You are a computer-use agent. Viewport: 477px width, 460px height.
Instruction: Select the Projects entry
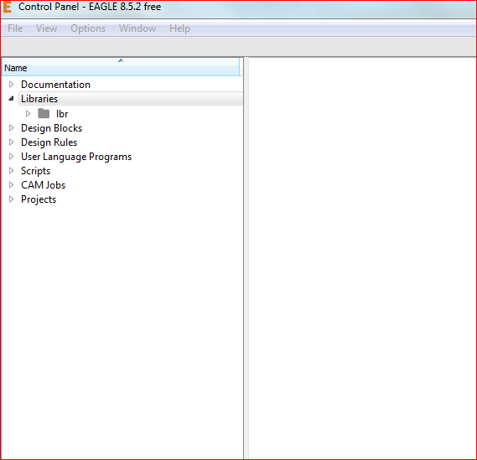[39, 199]
